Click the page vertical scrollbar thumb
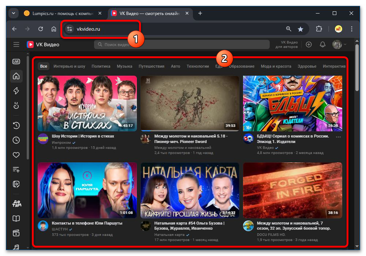The image size is (366, 256). pos(357,68)
